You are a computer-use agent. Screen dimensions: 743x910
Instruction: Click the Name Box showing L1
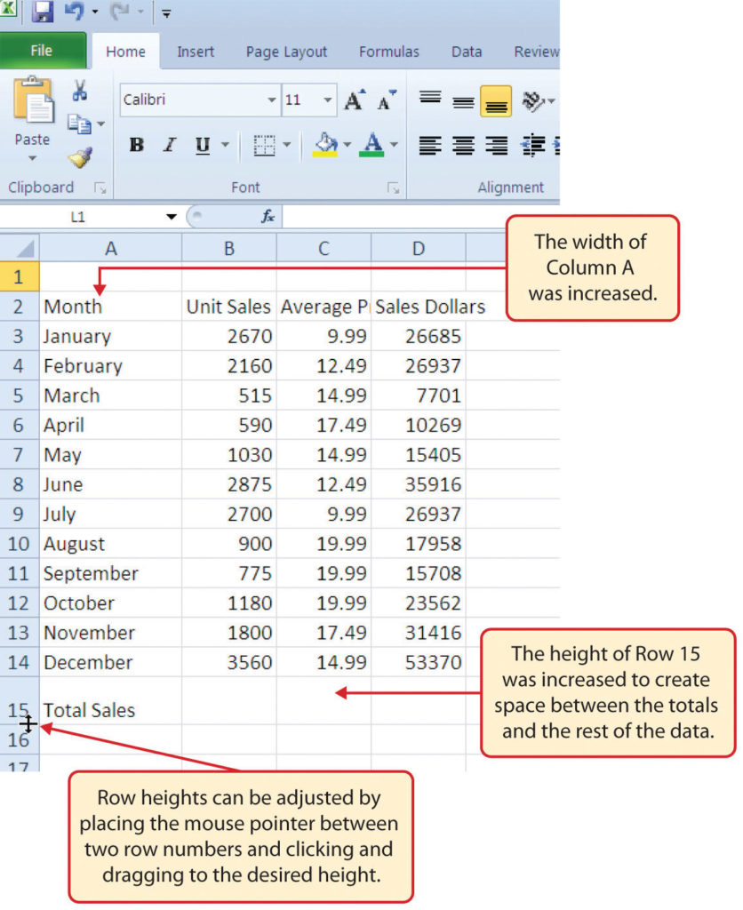(78, 217)
